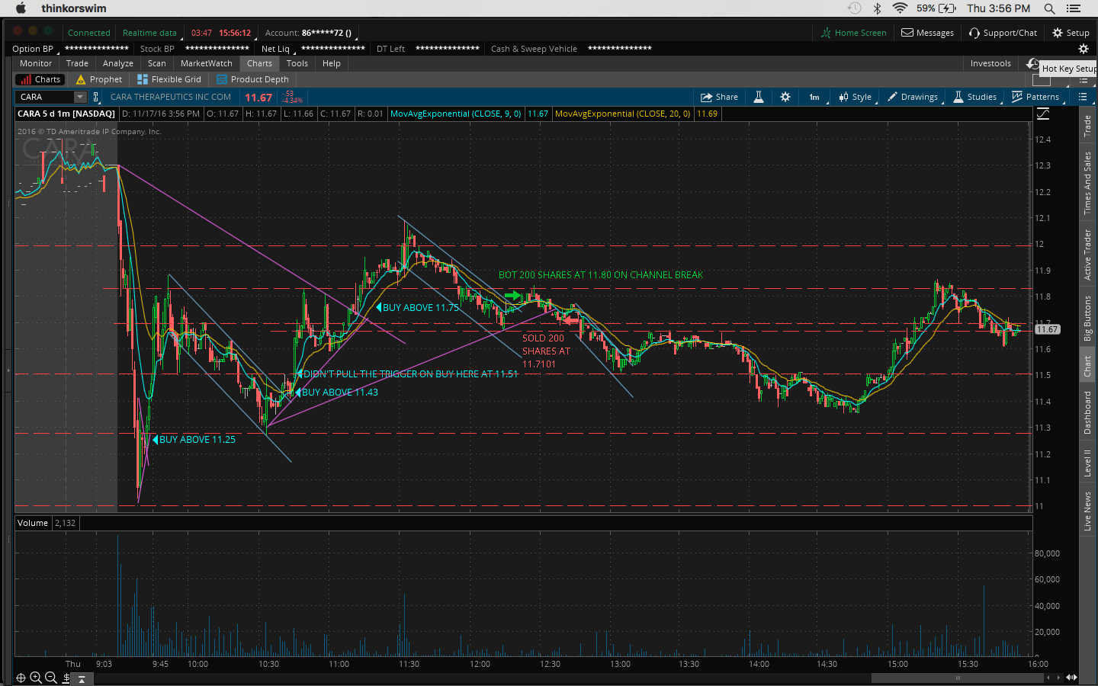Open the Product Depth subtab
The image size is (1098, 686).
253,79
